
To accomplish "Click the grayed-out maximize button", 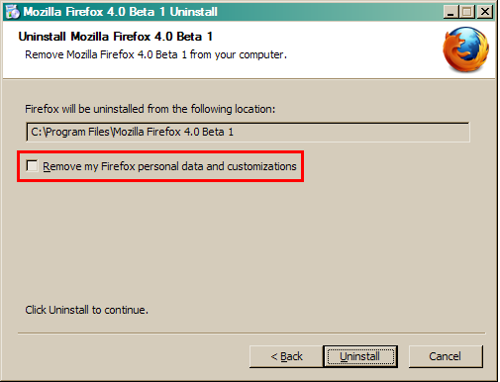I will pos(466,12).
